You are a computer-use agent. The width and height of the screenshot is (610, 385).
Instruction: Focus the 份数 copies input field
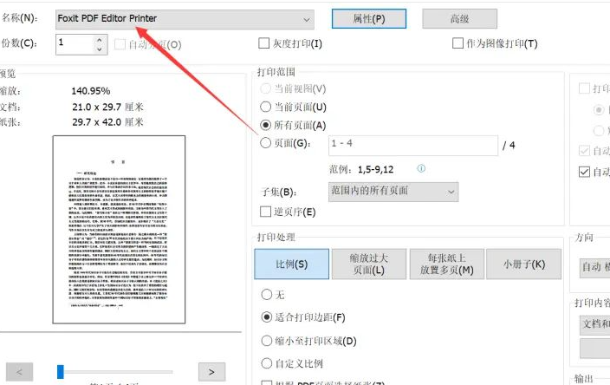coord(75,43)
